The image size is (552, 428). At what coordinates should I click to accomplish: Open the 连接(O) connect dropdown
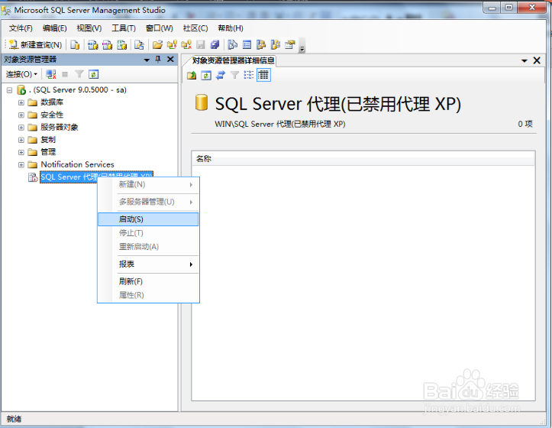21,74
